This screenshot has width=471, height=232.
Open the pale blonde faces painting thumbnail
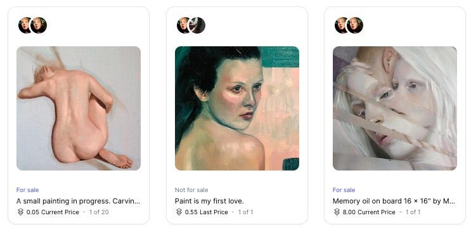tap(395, 108)
